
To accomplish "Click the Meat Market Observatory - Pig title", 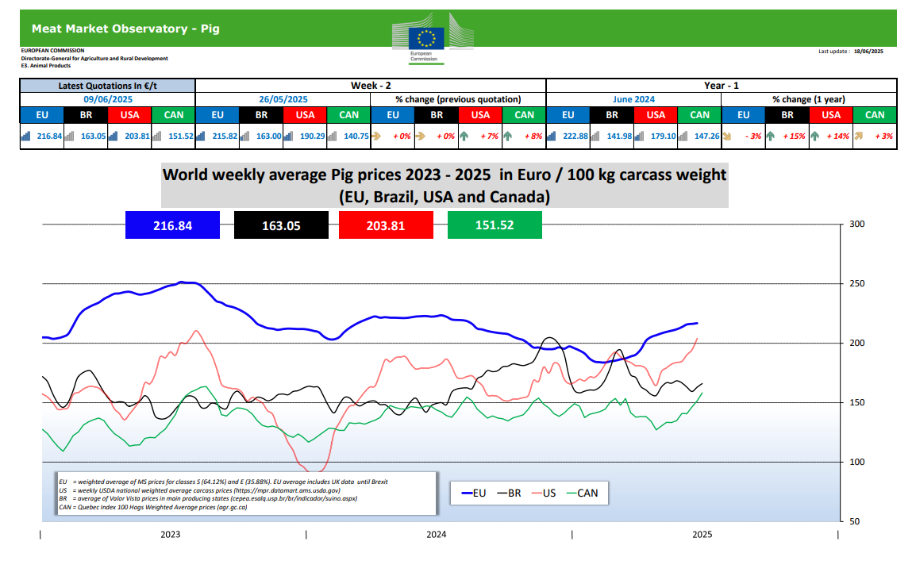I will [x=125, y=29].
